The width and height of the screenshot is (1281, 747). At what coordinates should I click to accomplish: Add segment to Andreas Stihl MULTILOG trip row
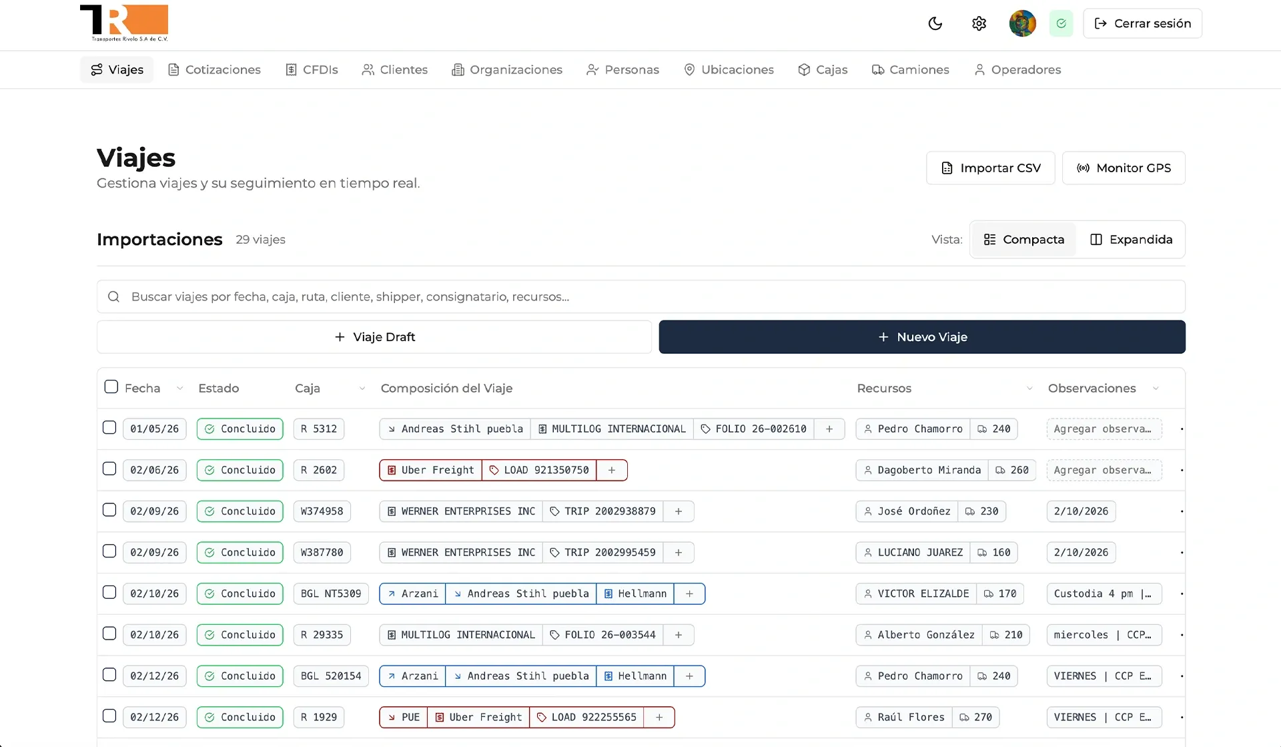coord(829,429)
